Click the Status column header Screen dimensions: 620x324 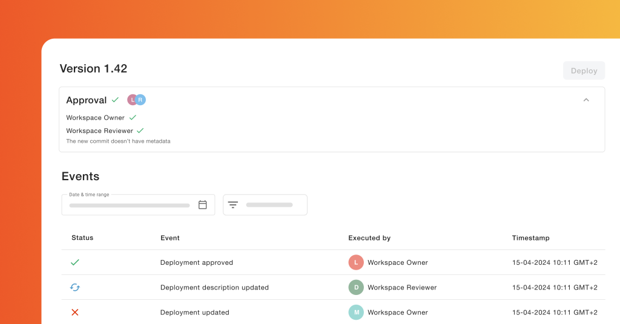pos(82,238)
